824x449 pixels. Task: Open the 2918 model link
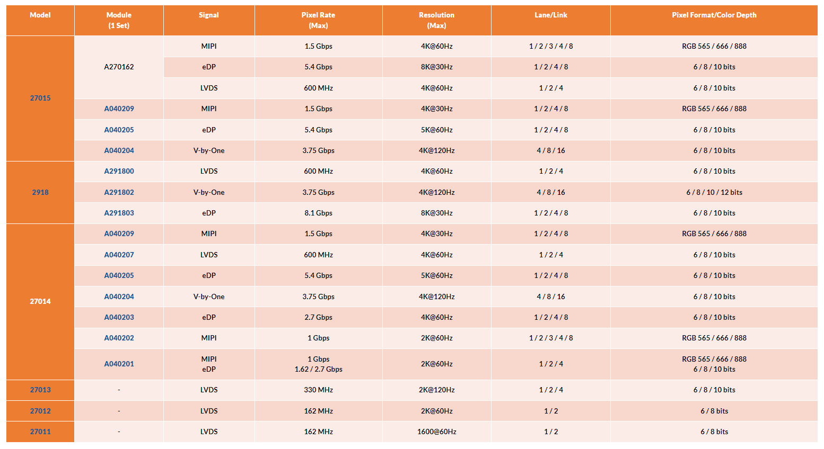tap(40, 192)
